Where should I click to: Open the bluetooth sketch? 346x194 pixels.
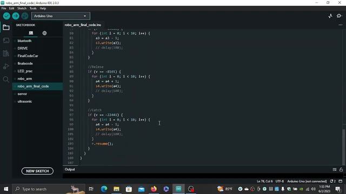tap(24, 41)
